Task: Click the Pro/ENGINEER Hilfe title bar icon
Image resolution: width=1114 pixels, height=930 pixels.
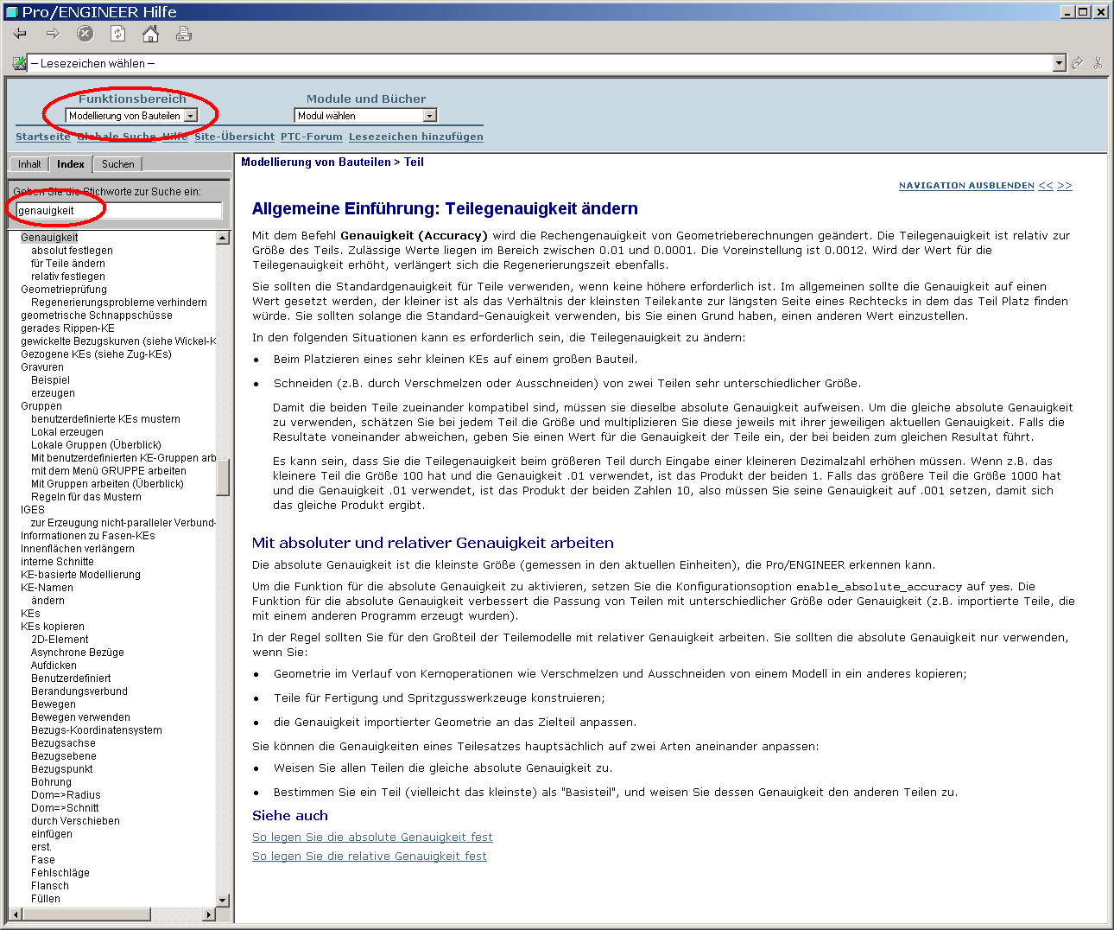Action: (x=12, y=12)
